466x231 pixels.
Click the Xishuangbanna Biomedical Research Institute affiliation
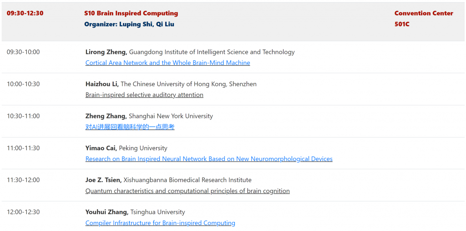(187, 180)
